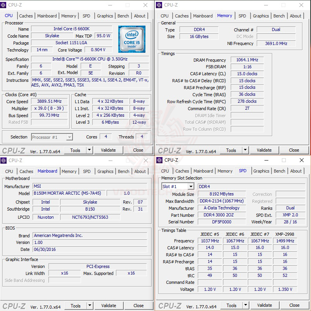The image size is (311, 311).
Task: Click Close button in Mainboard window
Action: (x=139, y=306)
